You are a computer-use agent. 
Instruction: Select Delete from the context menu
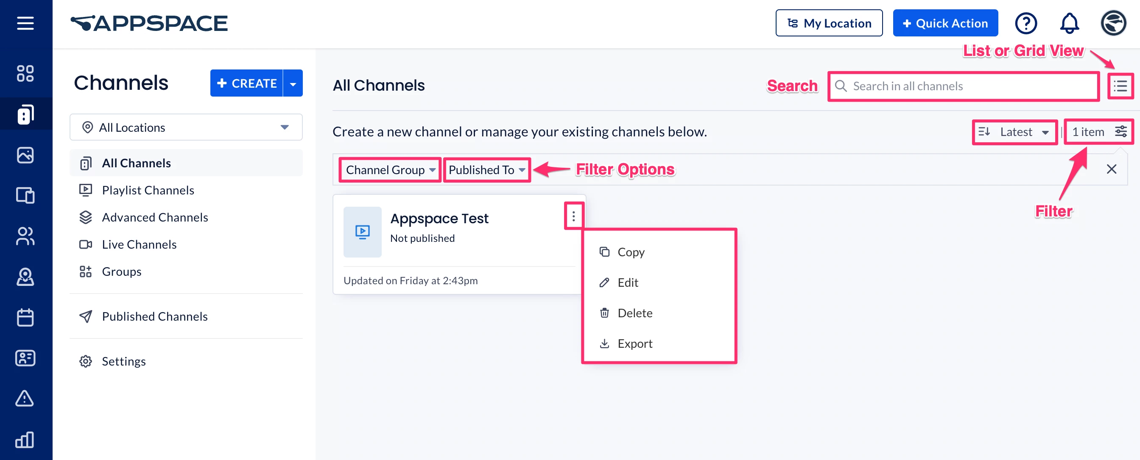(x=634, y=313)
